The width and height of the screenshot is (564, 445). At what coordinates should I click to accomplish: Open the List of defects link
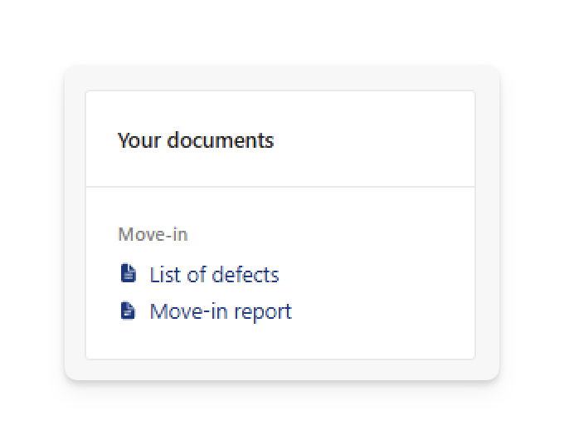click(x=214, y=275)
